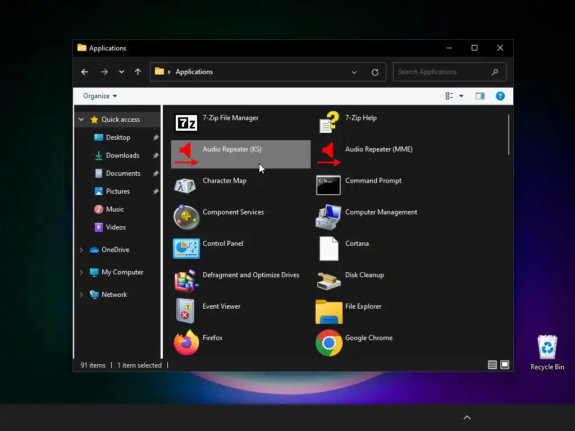
Task: Click the Character Map icon
Action: pyautogui.click(x=185, y=185)
